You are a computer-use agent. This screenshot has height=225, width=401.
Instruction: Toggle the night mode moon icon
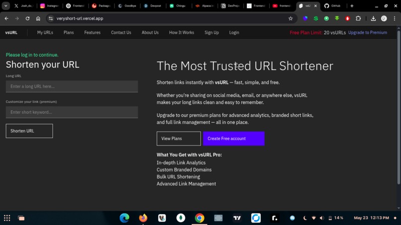coord(305,218)
